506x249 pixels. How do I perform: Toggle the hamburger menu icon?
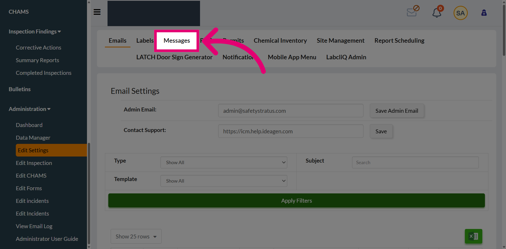[97, 12]
